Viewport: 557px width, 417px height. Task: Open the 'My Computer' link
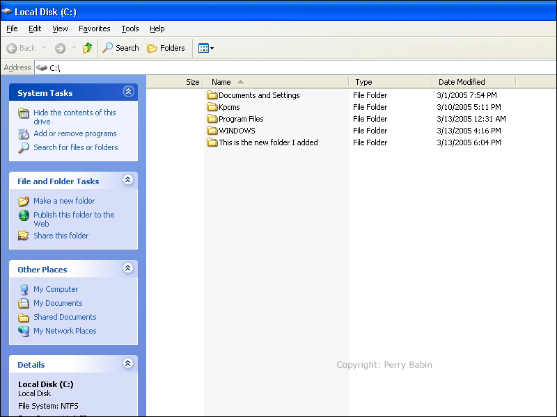56,289
